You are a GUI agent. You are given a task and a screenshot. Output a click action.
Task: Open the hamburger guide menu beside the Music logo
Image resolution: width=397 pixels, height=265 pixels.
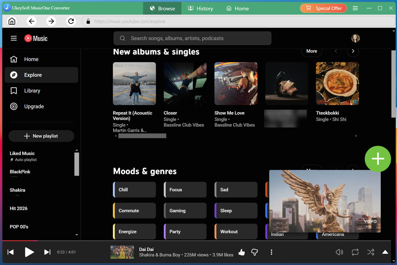[14, 38]
